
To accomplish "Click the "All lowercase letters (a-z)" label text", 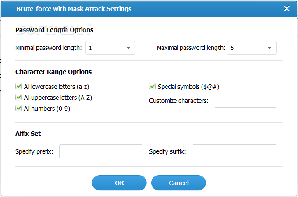I will 57,87.
